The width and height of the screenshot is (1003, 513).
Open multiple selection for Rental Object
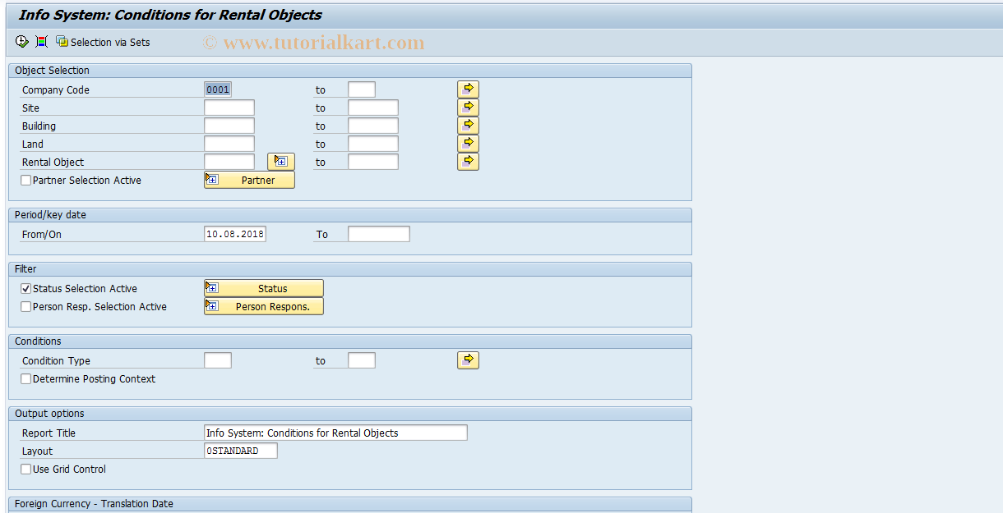[x=468, y=162]
